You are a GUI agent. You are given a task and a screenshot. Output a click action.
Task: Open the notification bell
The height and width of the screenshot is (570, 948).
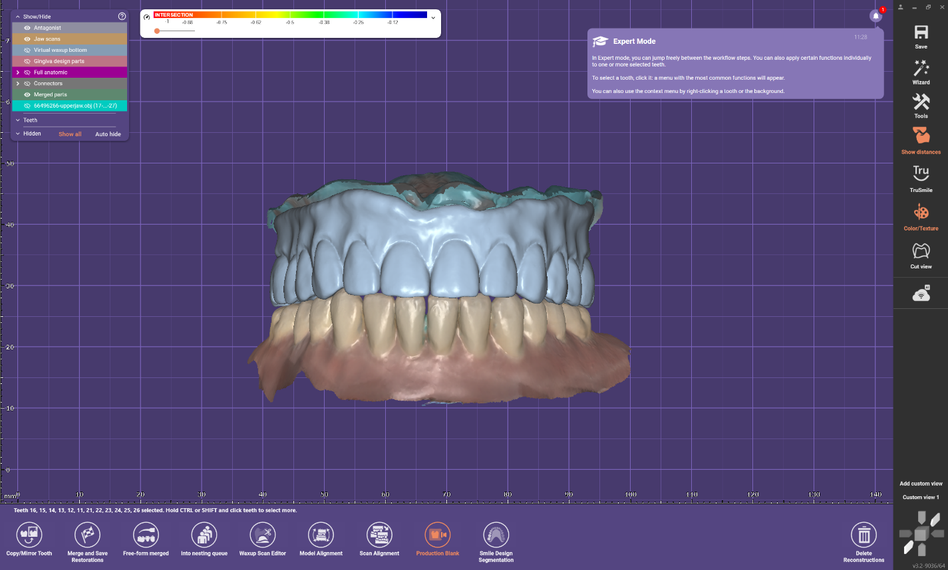[875, 16]
